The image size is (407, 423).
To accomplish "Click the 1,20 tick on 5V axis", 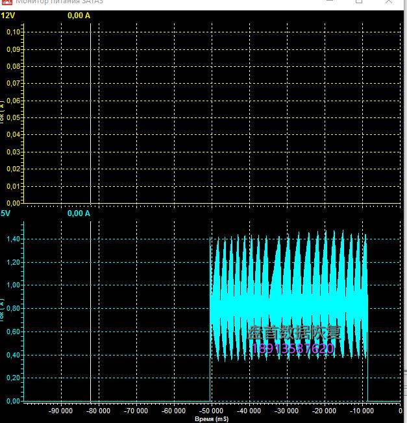I will tap(14, 262).
